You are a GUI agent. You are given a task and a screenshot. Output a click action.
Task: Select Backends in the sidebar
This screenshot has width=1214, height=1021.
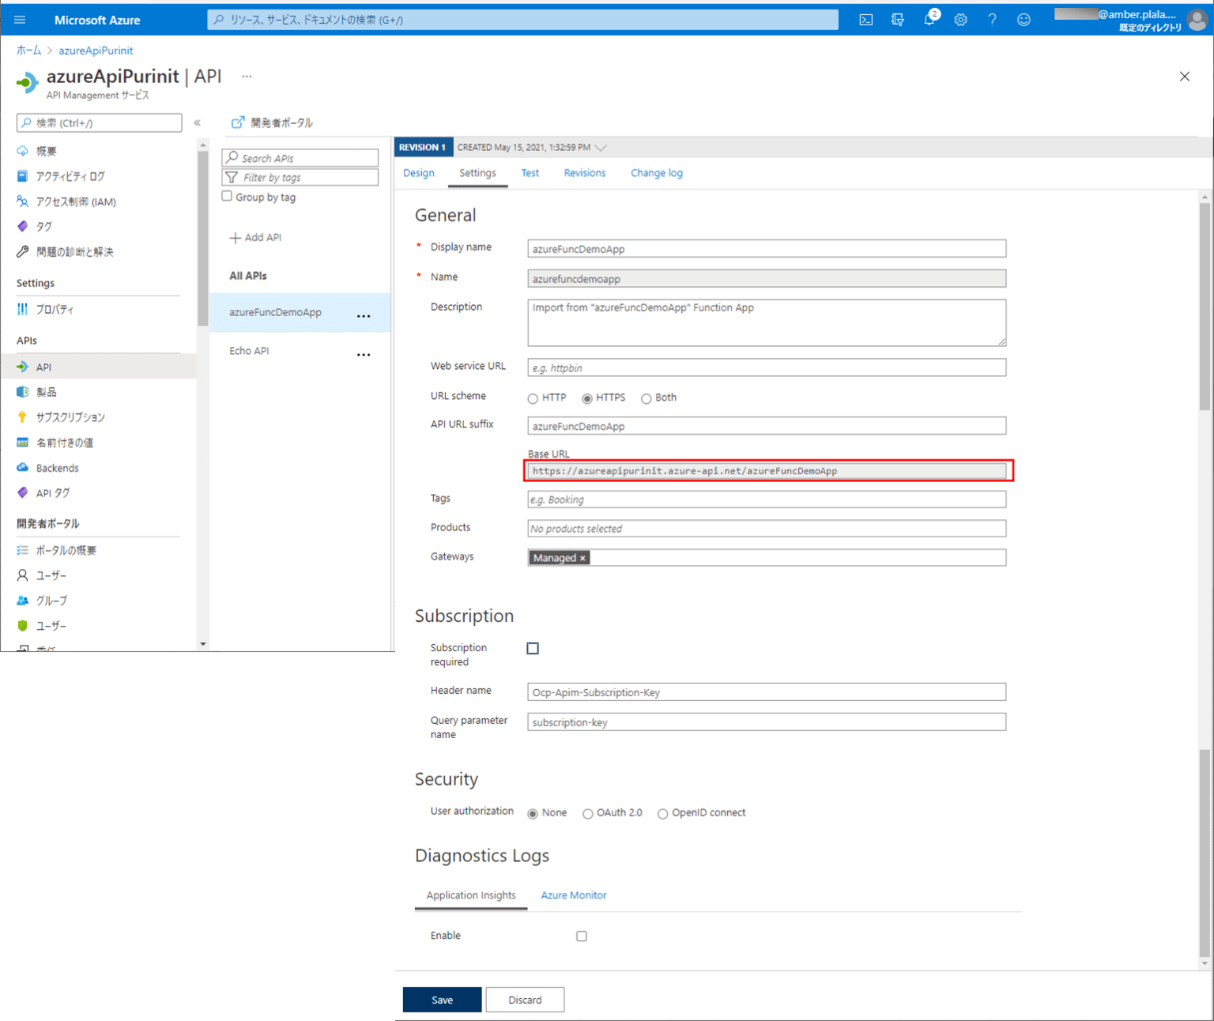pyautogui.click(x=56, y=467)
